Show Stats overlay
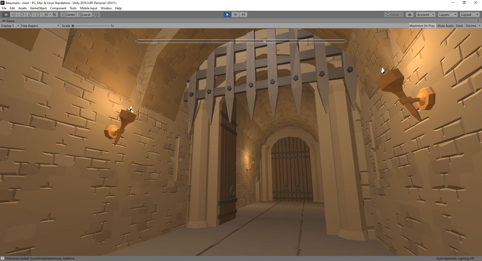Image resolution: width=482 pixels, height=261 pixels. coord(460,26)
